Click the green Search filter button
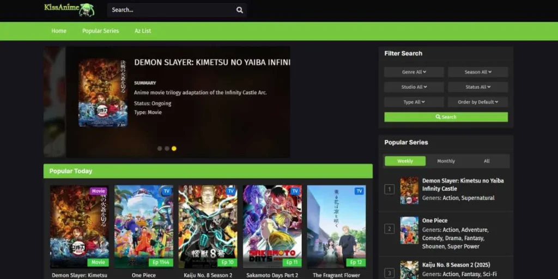Viewport: 558px width, 279px height. [x=446, y=117]
